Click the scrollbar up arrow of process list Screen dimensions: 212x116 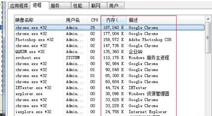(x=208, y=19)
